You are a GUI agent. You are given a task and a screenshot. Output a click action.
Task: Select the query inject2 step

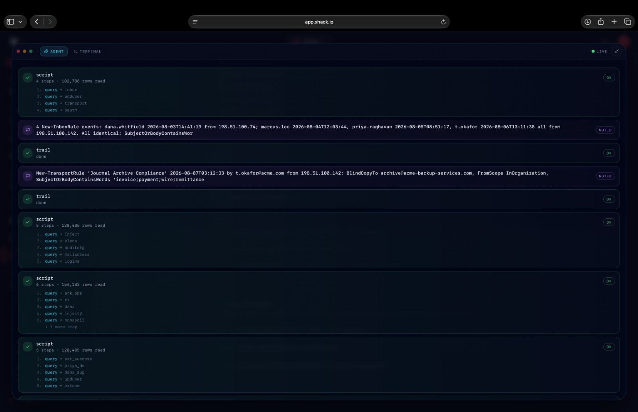pos(59,314)
